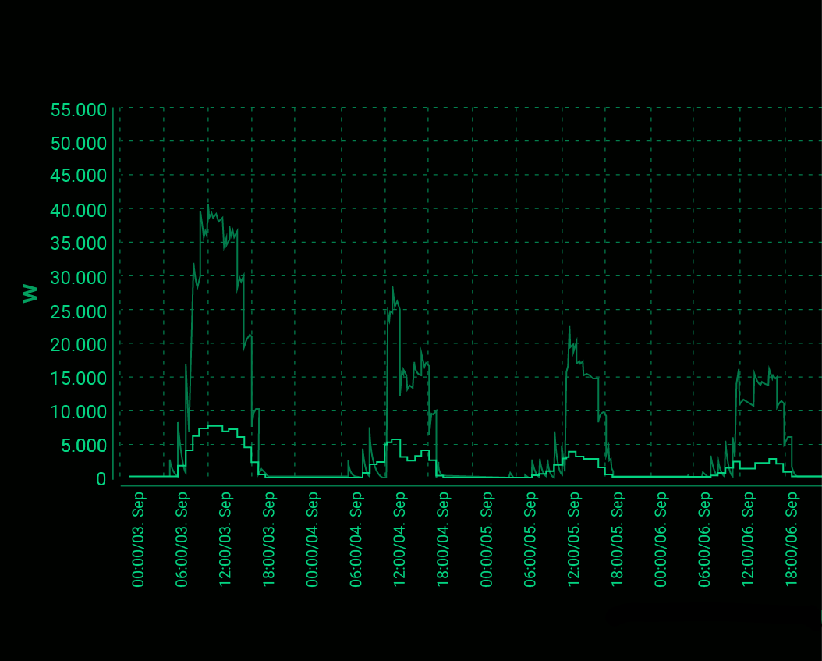Click the 50.000 y-axis tick label
Screen dimensions: 822x661
pyautogui.click(x=78, y=144)
